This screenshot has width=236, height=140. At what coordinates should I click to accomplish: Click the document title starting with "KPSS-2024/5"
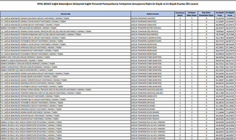click(118, 4)
